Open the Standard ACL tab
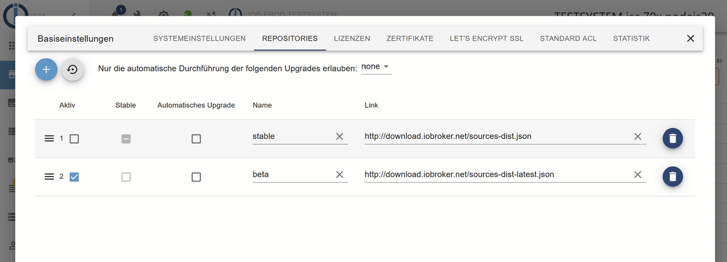Viewport: 727px width, 262px height. (x=568, y=38)
